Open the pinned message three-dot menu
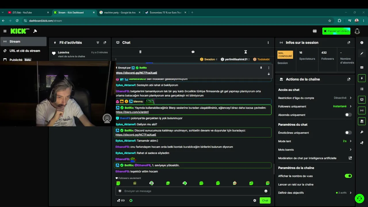This screenshot has height=207, width=368. [269, 68]
